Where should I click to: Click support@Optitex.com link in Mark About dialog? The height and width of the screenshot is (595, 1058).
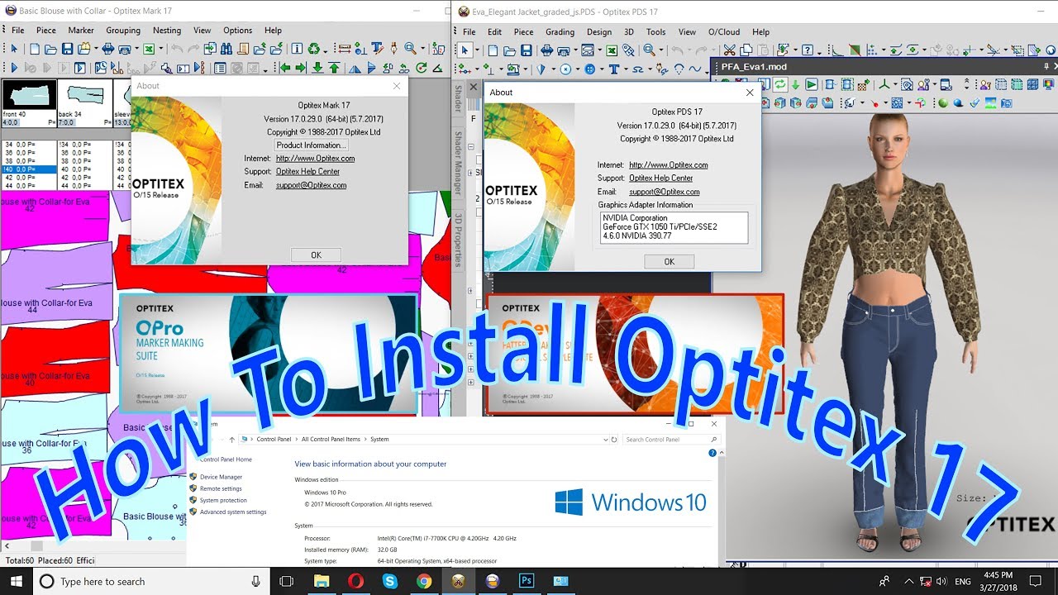point(312,185)
